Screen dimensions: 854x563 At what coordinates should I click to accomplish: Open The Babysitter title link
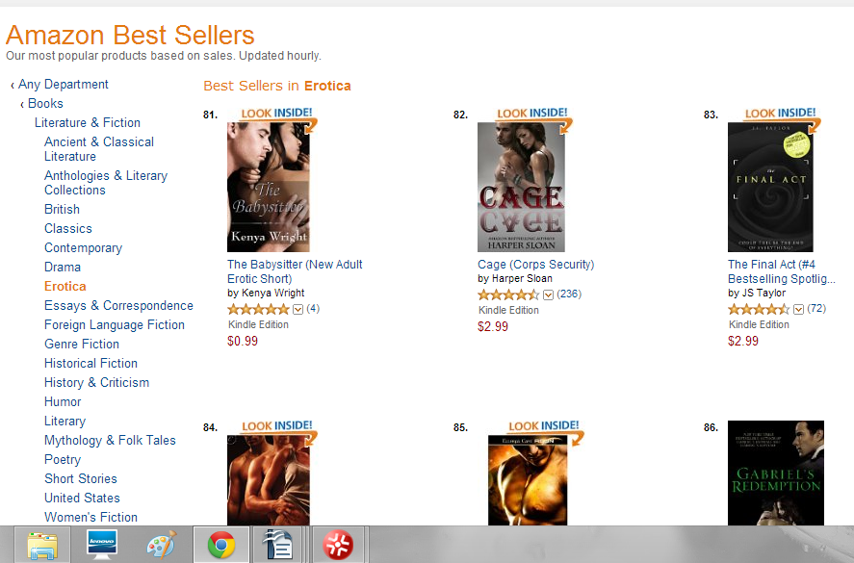[x=295, y=271]
